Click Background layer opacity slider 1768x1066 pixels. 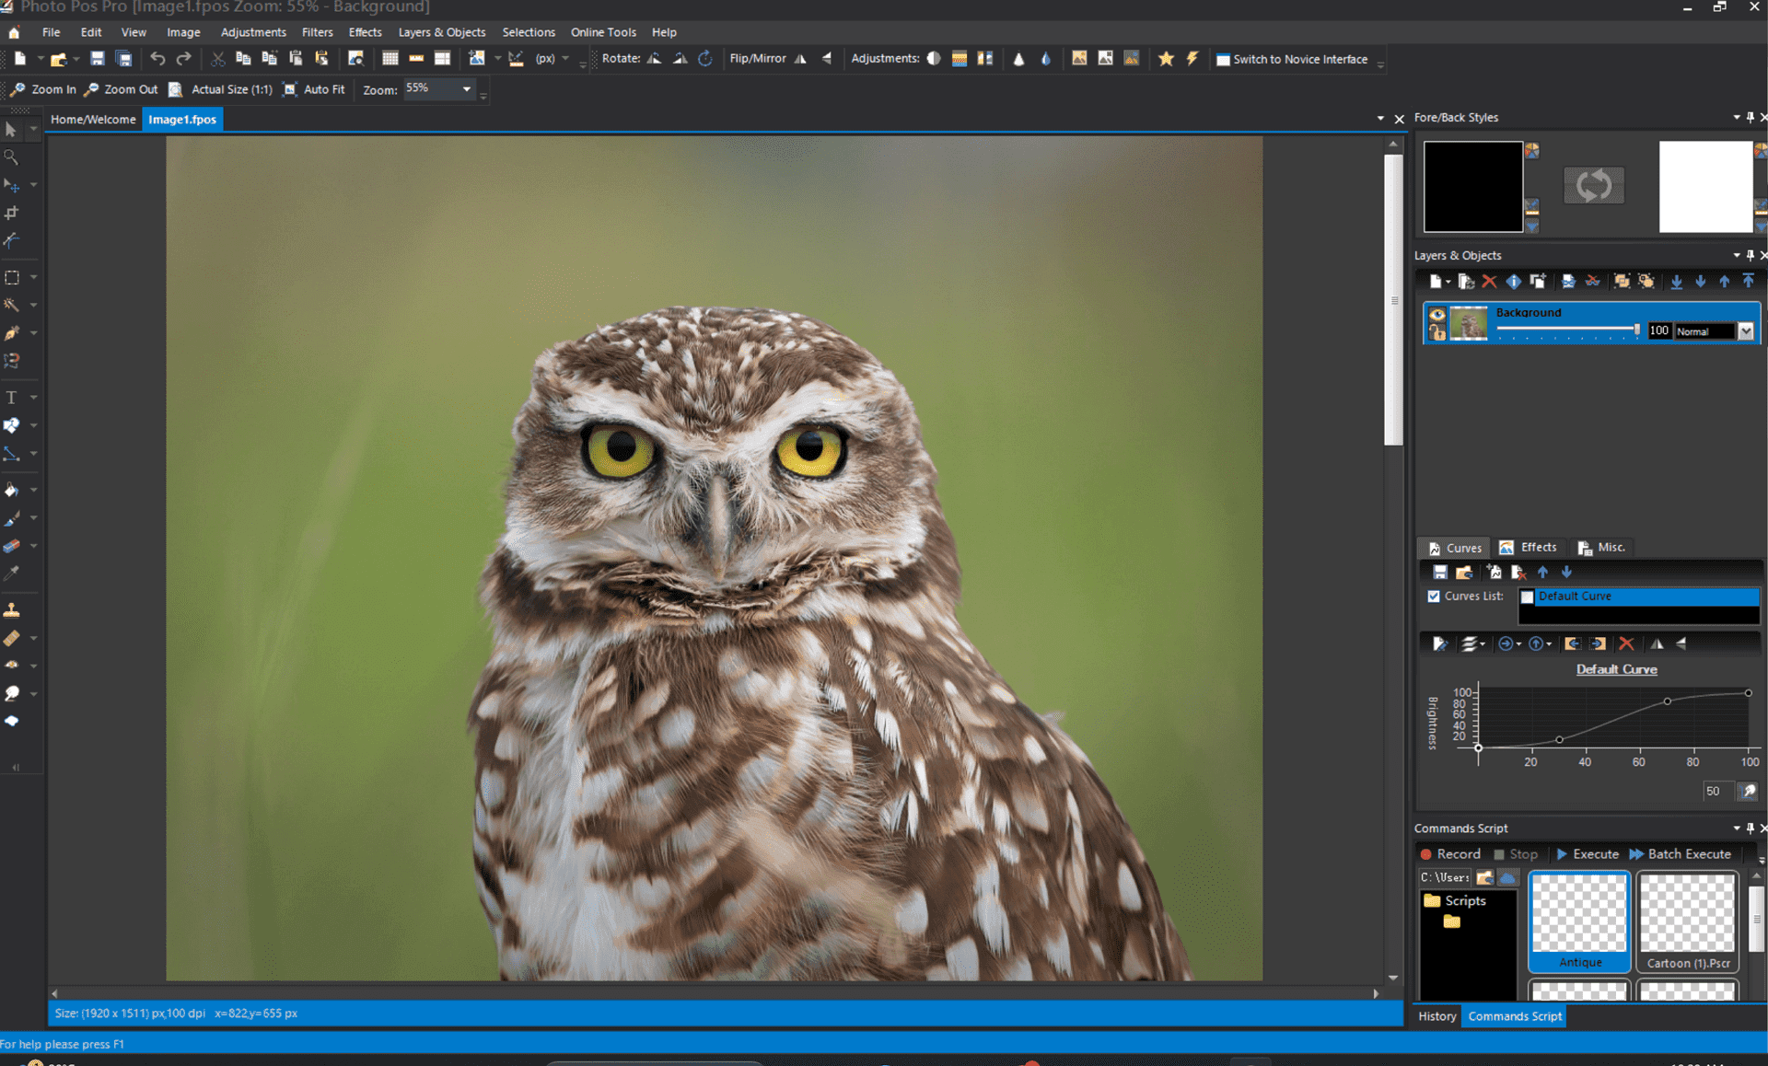click(x=1567, y=330)
